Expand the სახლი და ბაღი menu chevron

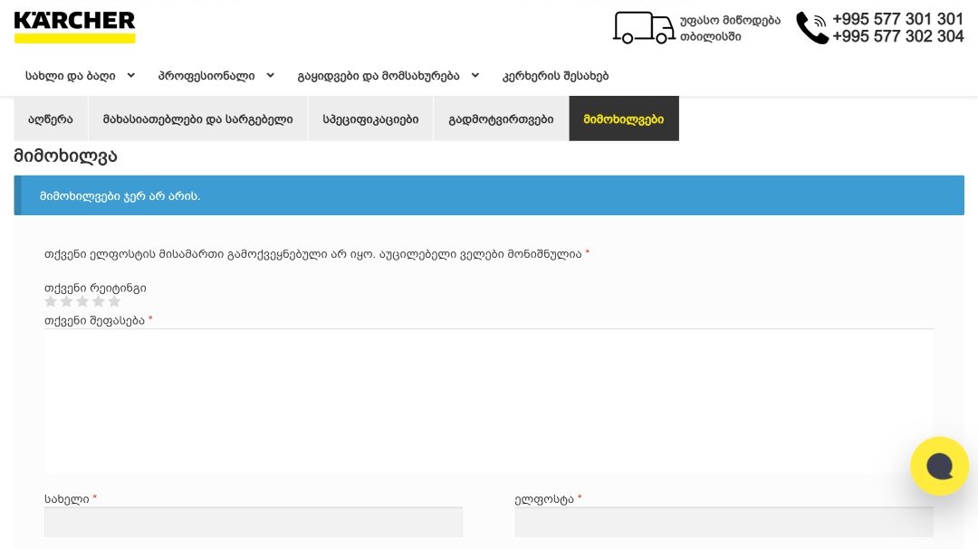(x=131, y=75)
